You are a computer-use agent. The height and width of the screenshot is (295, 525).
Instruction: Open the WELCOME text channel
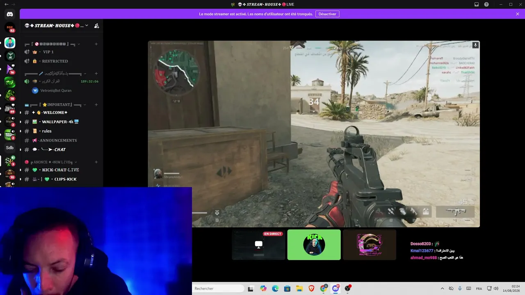pos(62,113)
